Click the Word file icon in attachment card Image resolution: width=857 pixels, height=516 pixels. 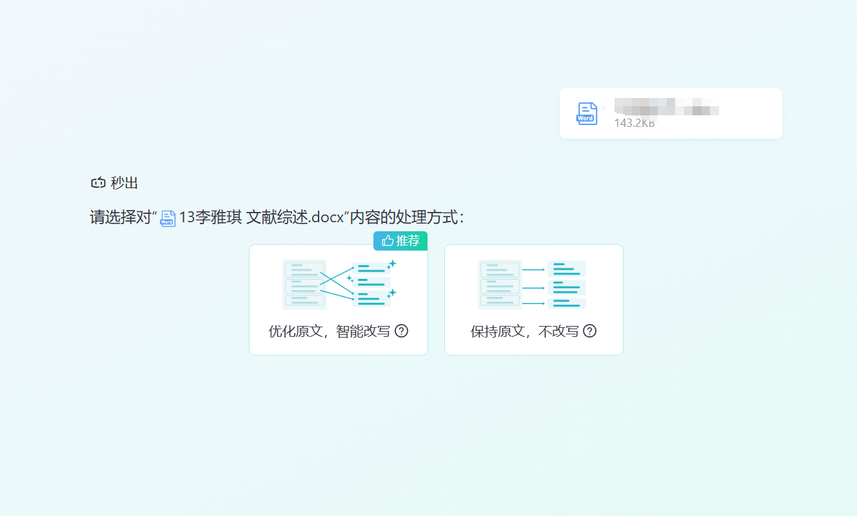[586, 113]
